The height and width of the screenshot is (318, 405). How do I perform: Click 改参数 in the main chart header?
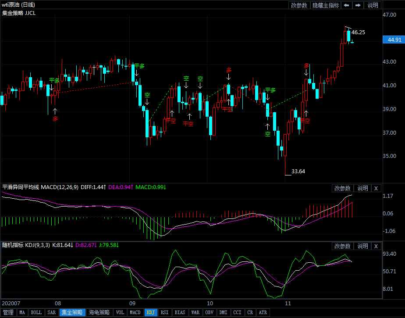[299, 5]
